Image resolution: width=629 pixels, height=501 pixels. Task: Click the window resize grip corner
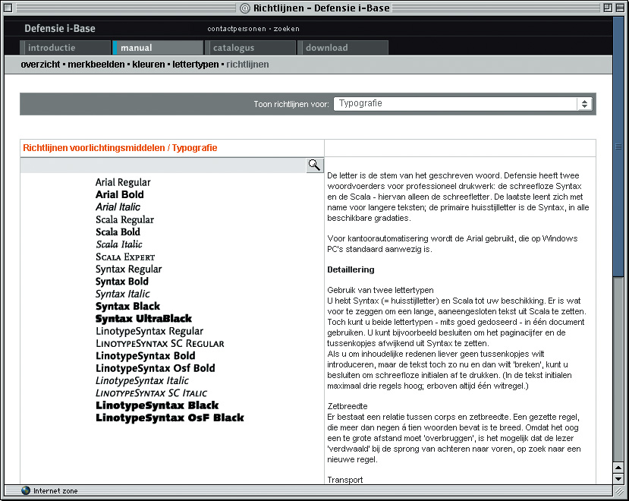point(619,491)
